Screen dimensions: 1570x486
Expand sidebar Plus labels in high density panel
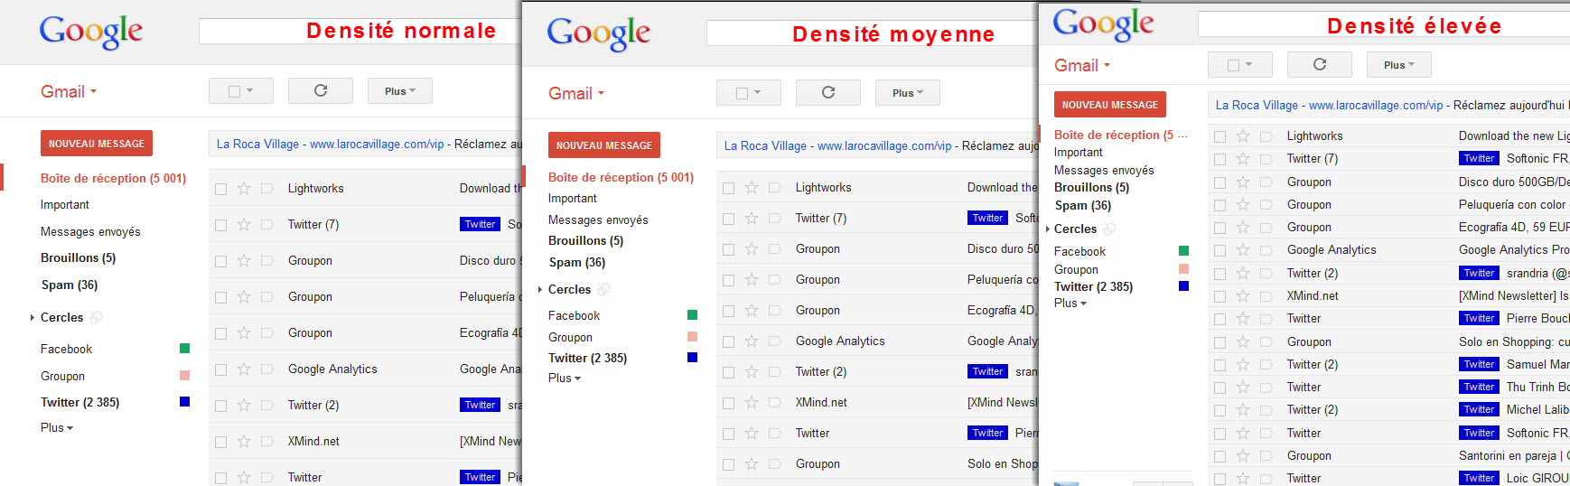(x=1070, y=303)
